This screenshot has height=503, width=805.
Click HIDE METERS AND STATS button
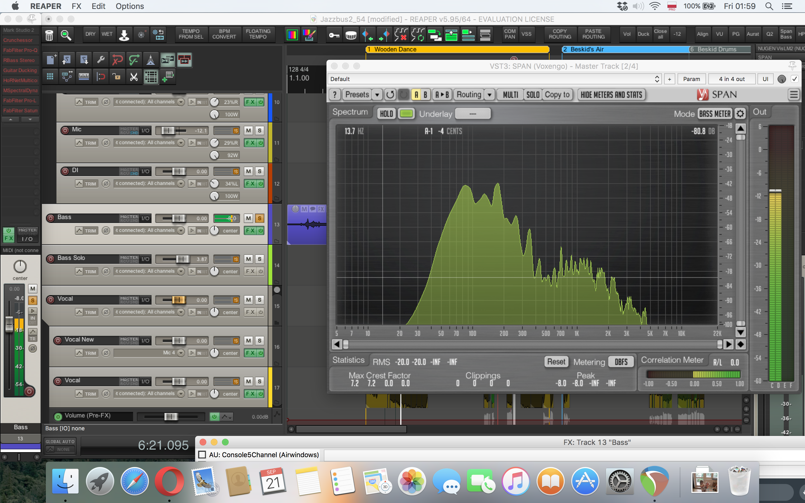coord(611,95)
